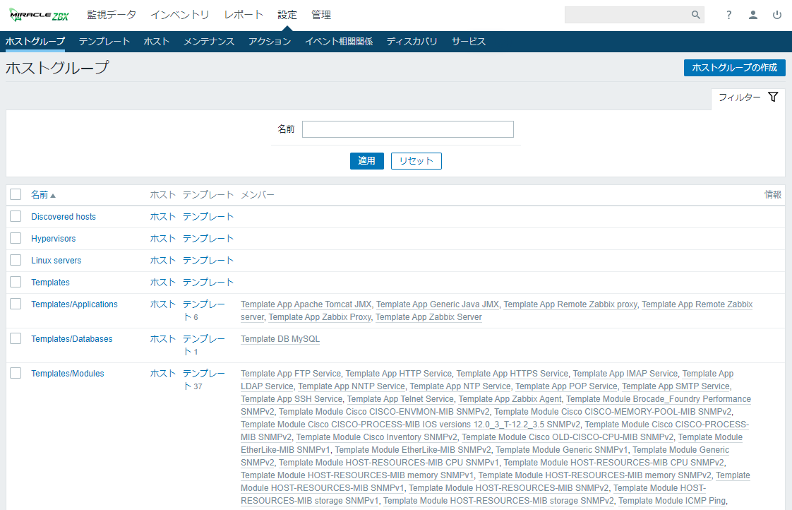Switch to the テンプレート tab

click(104, 42)
